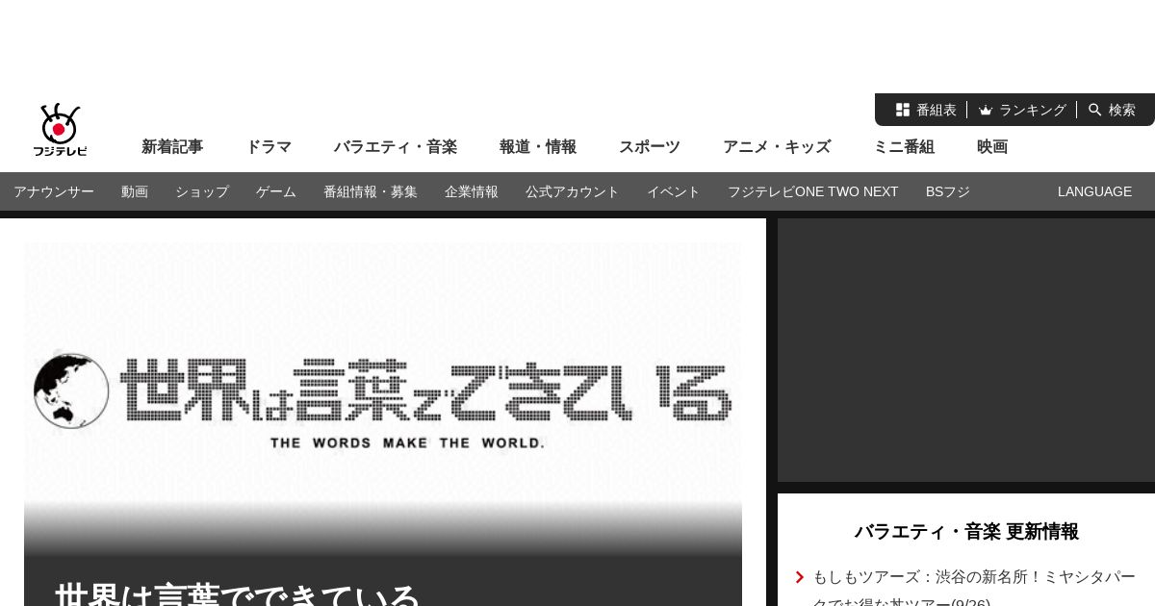Click バラエティ・音楽 更新情報 heading
This screenshot has width=1155, height=606.
966,531
